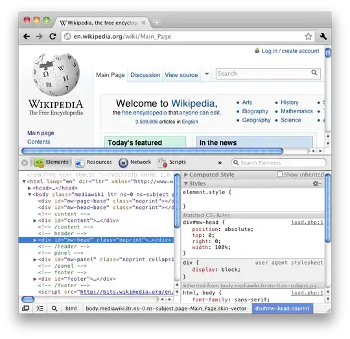This screenshot has width=350, height=339.
Task: Open the Biography portal link
Action: pyautogui.click(x=255, y=111)
